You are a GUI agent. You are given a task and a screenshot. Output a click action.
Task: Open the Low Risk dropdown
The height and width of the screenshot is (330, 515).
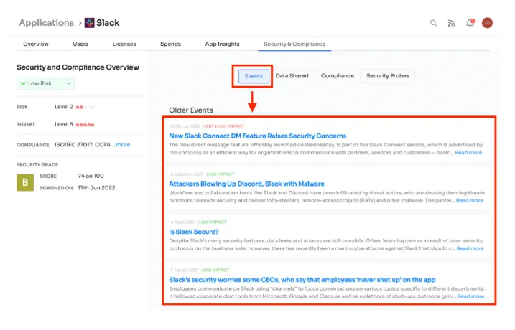point(46,83)
